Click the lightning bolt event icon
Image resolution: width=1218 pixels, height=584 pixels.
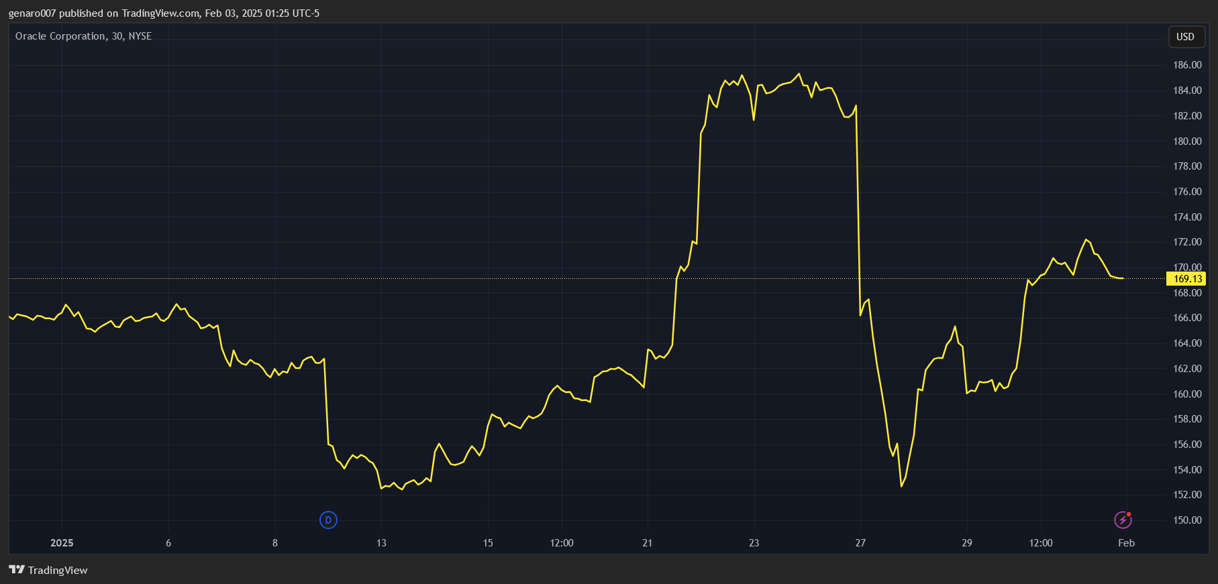1123,520
